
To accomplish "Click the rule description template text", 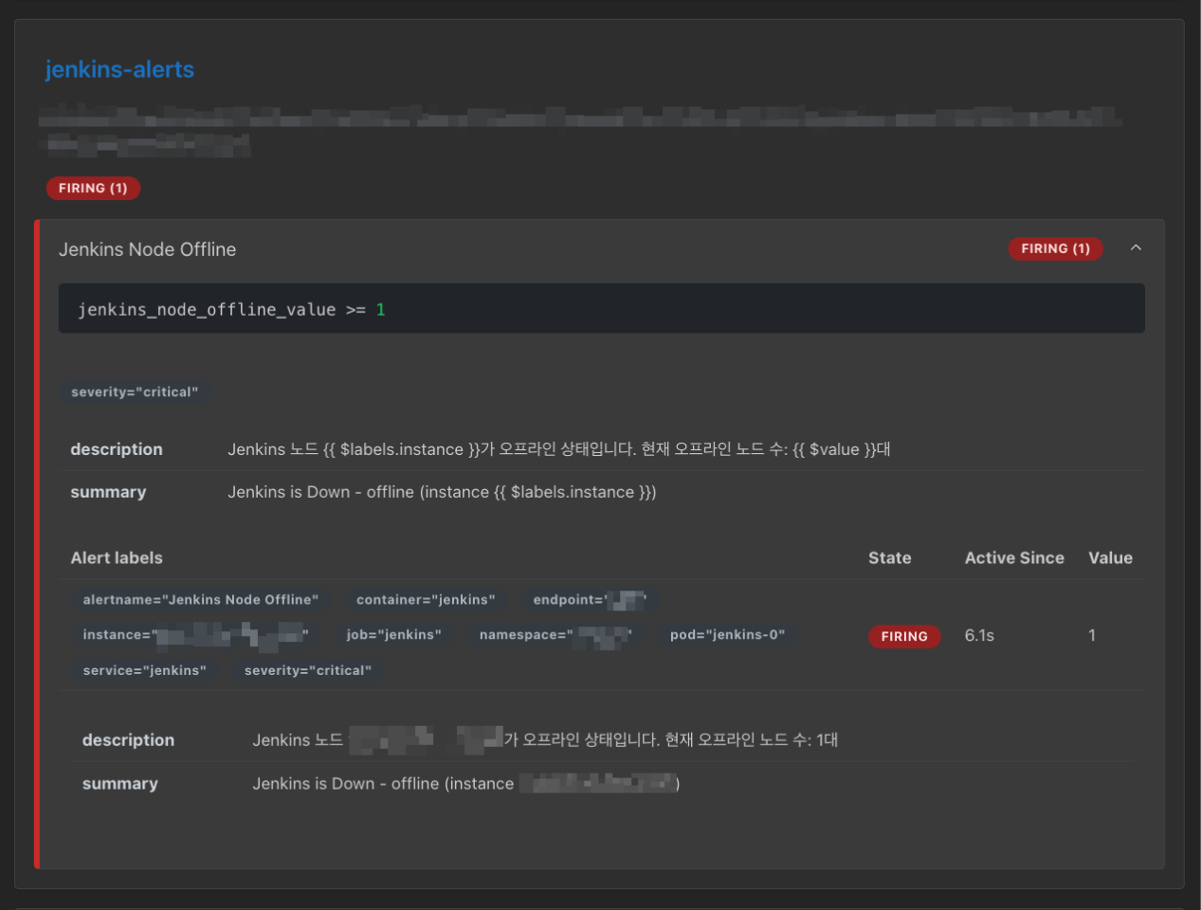I will [559, 449].
